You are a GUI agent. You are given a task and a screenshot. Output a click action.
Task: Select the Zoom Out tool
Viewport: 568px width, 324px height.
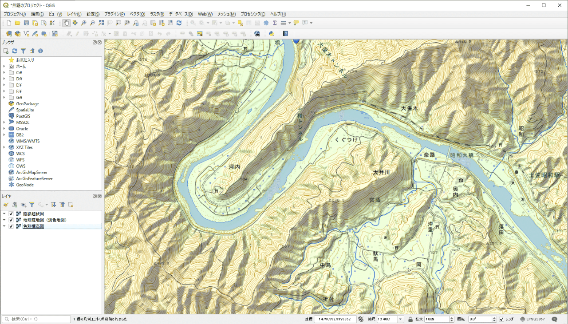pyautogui.click(x=92, y=23)
